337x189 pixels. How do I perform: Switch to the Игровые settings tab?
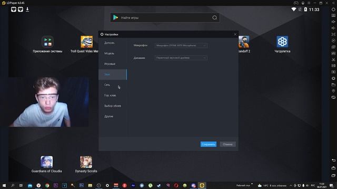[112, 64]
